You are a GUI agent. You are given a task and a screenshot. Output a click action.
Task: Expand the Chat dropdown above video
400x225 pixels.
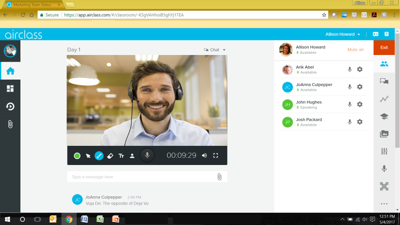click(x=215, y=50)
